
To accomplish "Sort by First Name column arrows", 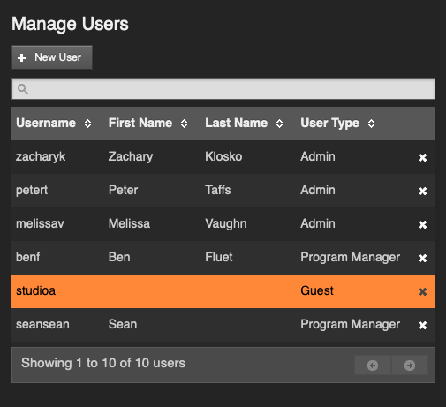I will pos(184,124).
